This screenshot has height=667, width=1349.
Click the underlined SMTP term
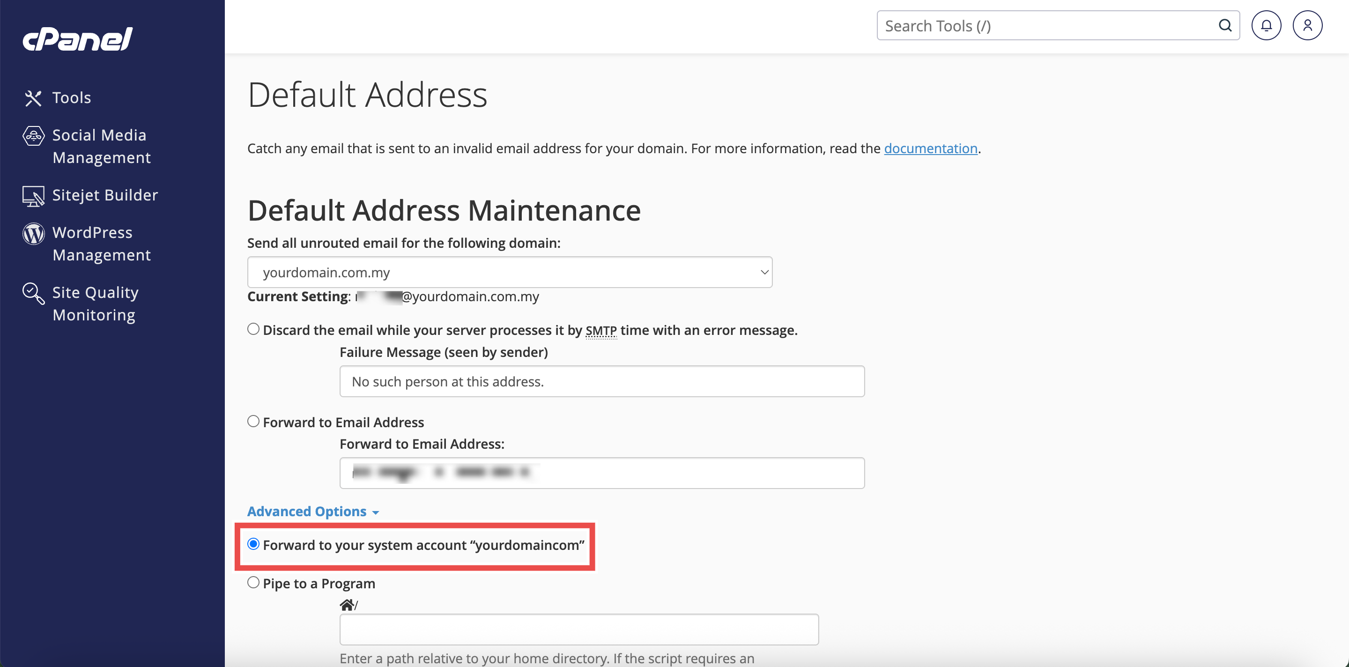click(x=601, y=330)
